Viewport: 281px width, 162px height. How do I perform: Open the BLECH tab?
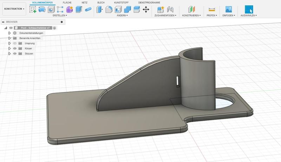click(101, 2)
